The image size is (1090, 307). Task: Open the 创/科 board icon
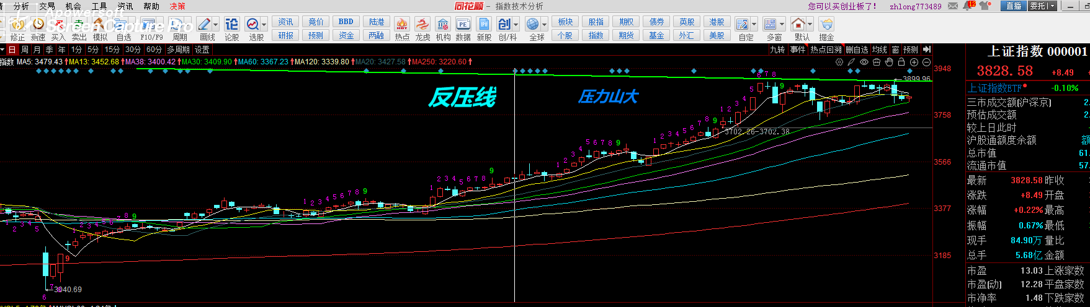click(504, 24)
